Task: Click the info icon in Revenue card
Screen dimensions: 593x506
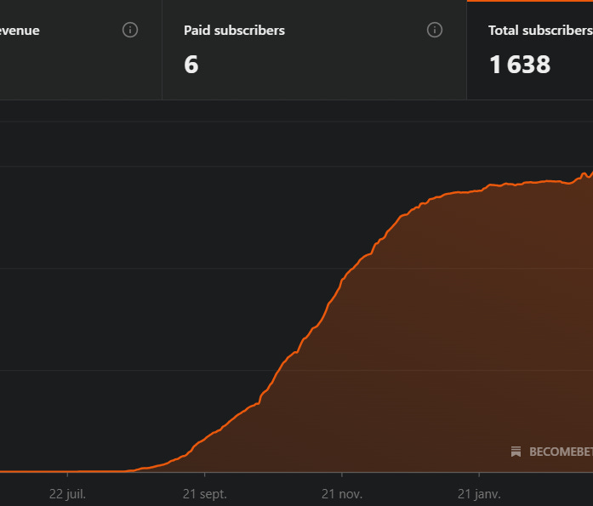Action: coord(130,30)
